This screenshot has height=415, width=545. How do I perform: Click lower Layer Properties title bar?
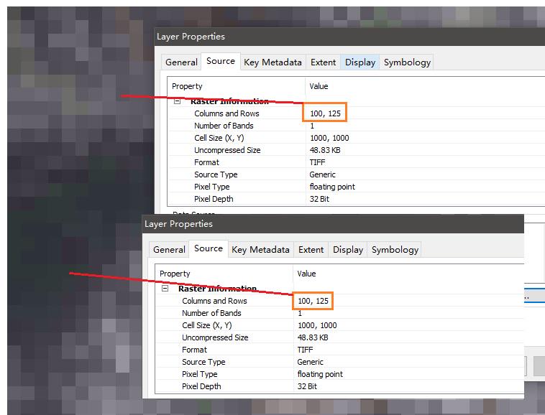(333, 224)
